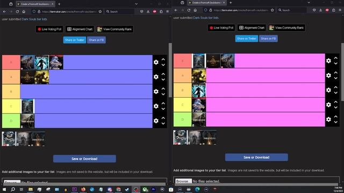Viewport: 344px width, 193px height.
Task: Open A tier settings gear in right window
Action: pyautogui.click(x=328, y=76)
